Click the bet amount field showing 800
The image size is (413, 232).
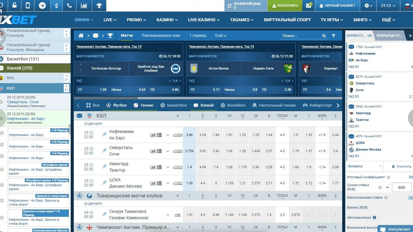[401, 187]
